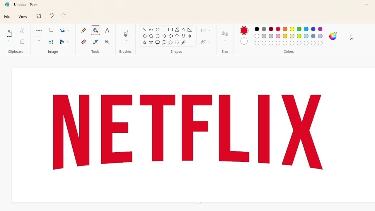
Task: Select the Heart shape
Action: point(177,42)
